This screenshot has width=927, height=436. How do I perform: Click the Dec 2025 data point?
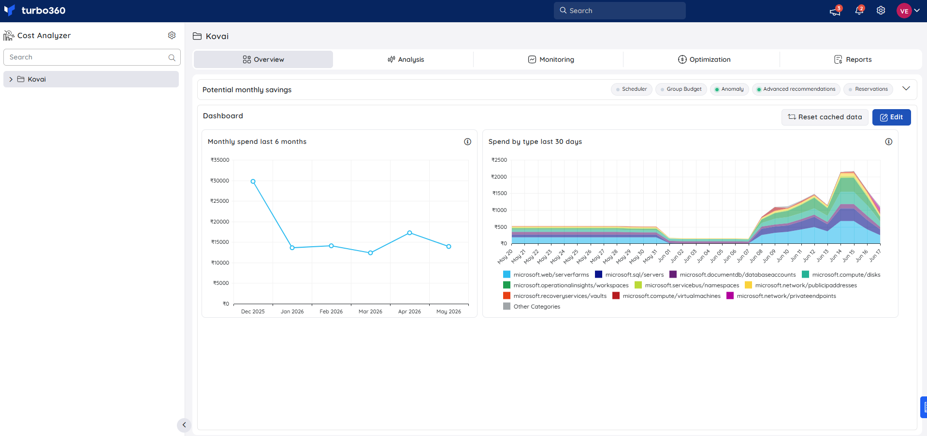click(x=253, y=182)
